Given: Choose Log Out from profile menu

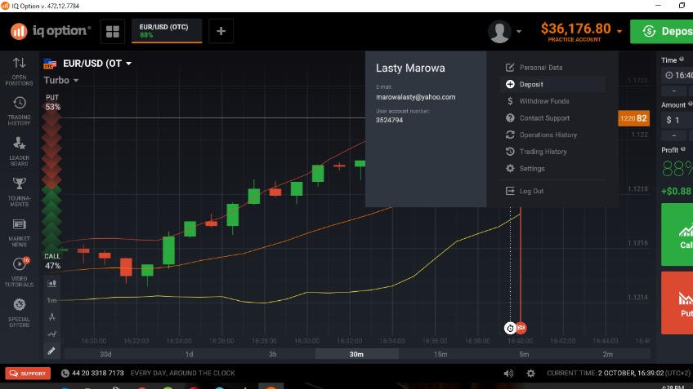Looking at the screenshot, I should [x=531, y=191].
